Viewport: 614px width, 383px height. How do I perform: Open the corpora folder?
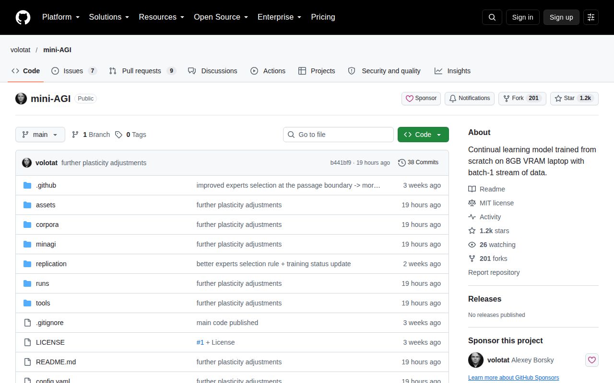point(47,225)
